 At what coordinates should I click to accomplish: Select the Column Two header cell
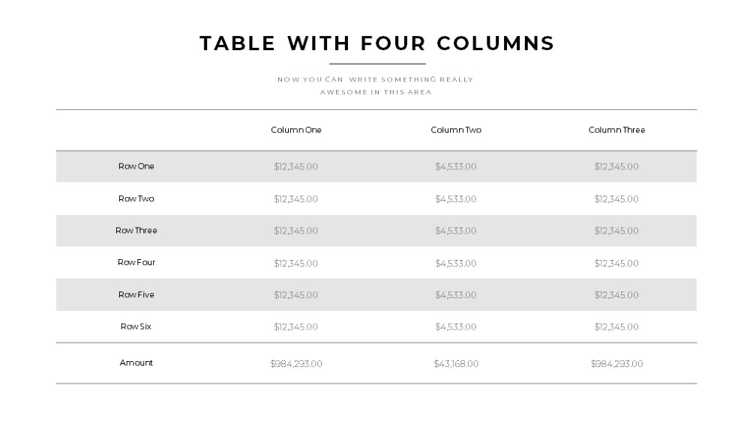pos(456,130)
